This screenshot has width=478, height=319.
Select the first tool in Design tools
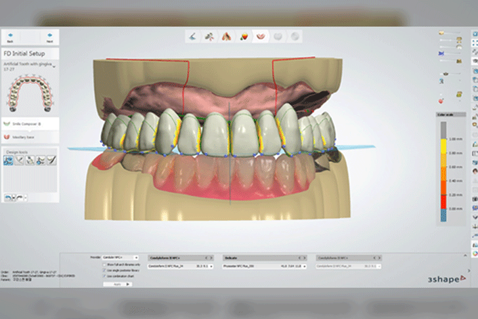coord(10,160)
